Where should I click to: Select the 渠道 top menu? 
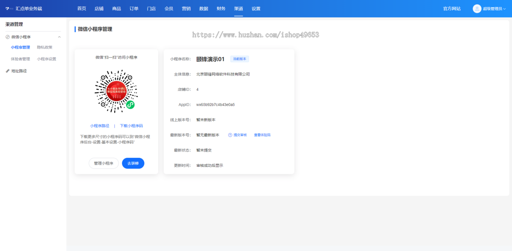[239, 9]
